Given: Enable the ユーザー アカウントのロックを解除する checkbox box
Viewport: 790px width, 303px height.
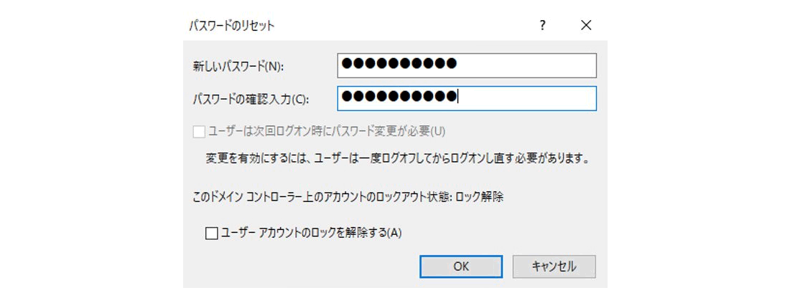Looking at the screenshot, I should pyautogui.click(x=212, y=233).
